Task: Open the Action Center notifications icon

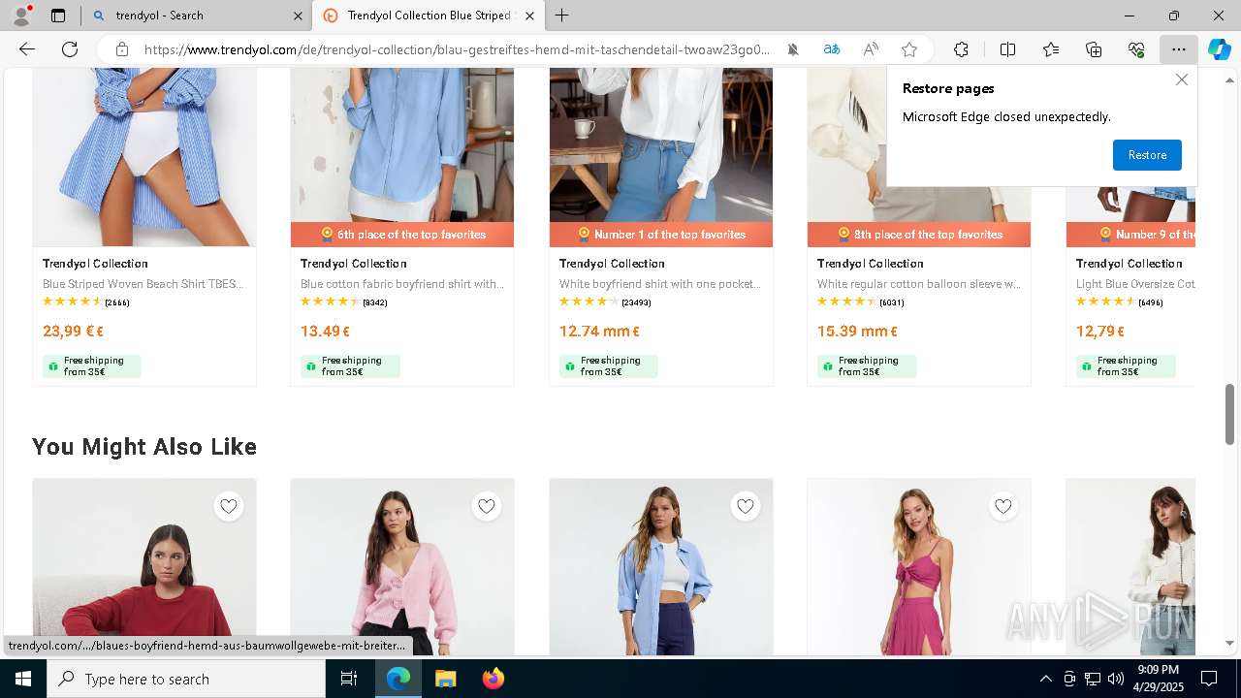Action: point(1209,679)
